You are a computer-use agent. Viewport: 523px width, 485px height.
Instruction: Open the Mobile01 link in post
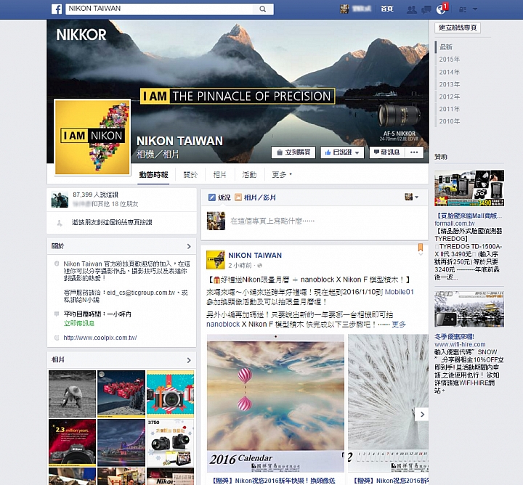400,292
